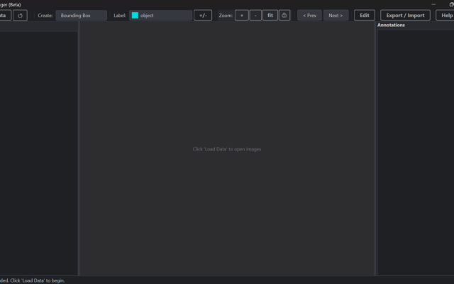Click the fit zoom button
Image resolution: width=454 pixels, height=284 pixels.
270,16
